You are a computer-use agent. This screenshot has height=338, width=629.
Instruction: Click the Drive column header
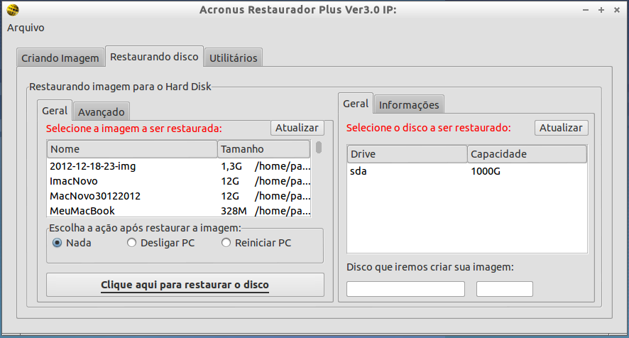coord(408,154)
